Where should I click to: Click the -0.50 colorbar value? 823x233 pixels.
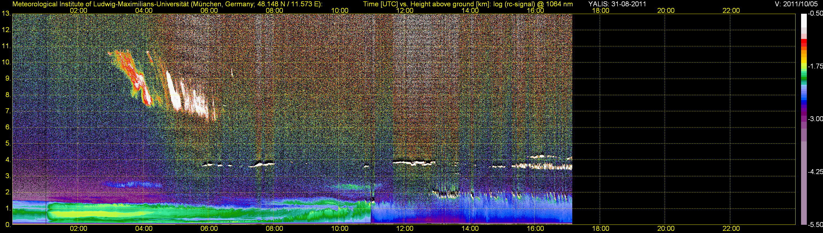coord(815,13)
